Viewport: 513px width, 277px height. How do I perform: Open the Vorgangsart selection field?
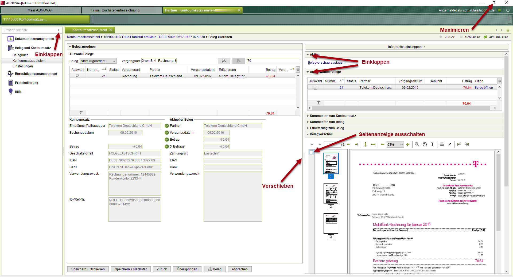point(159,61)
